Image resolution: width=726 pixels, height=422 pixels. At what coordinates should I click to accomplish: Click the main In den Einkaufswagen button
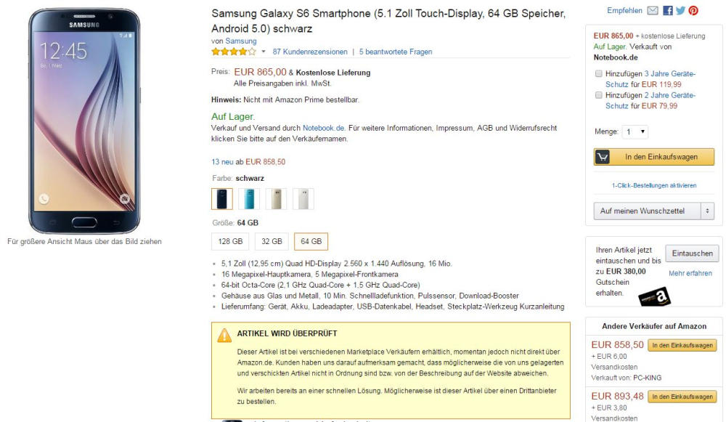[654, 157]
